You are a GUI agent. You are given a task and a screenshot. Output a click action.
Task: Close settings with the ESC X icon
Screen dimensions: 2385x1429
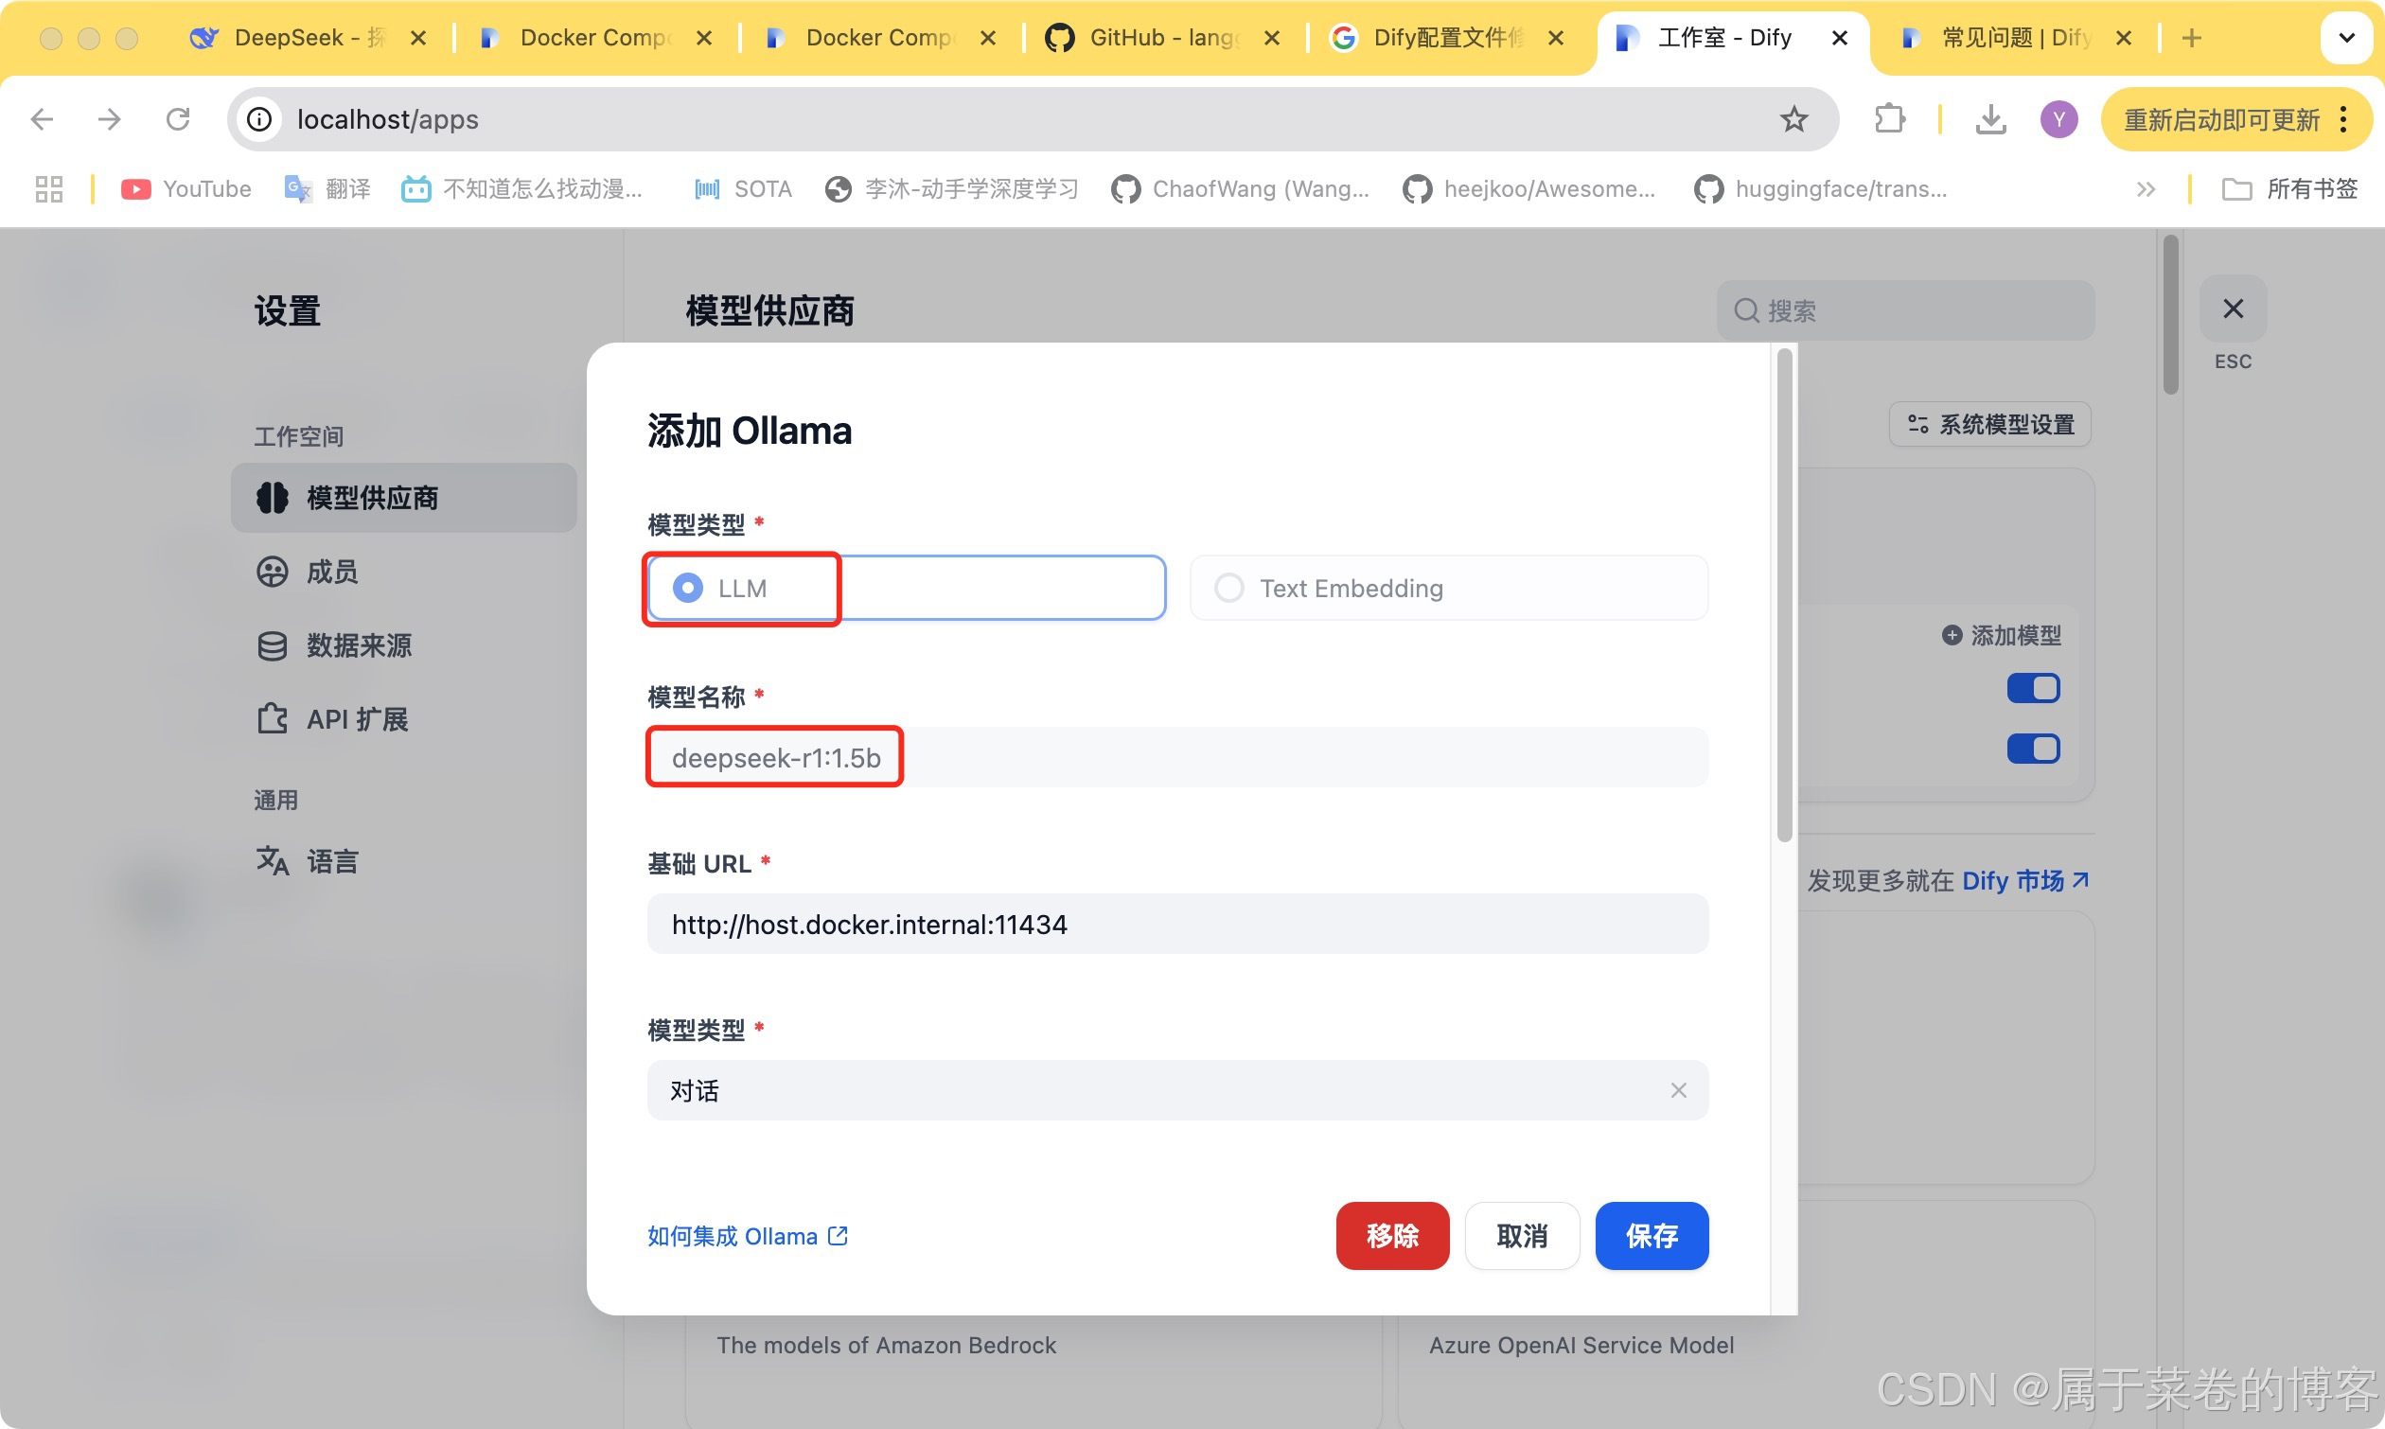tap(2233, 309)
